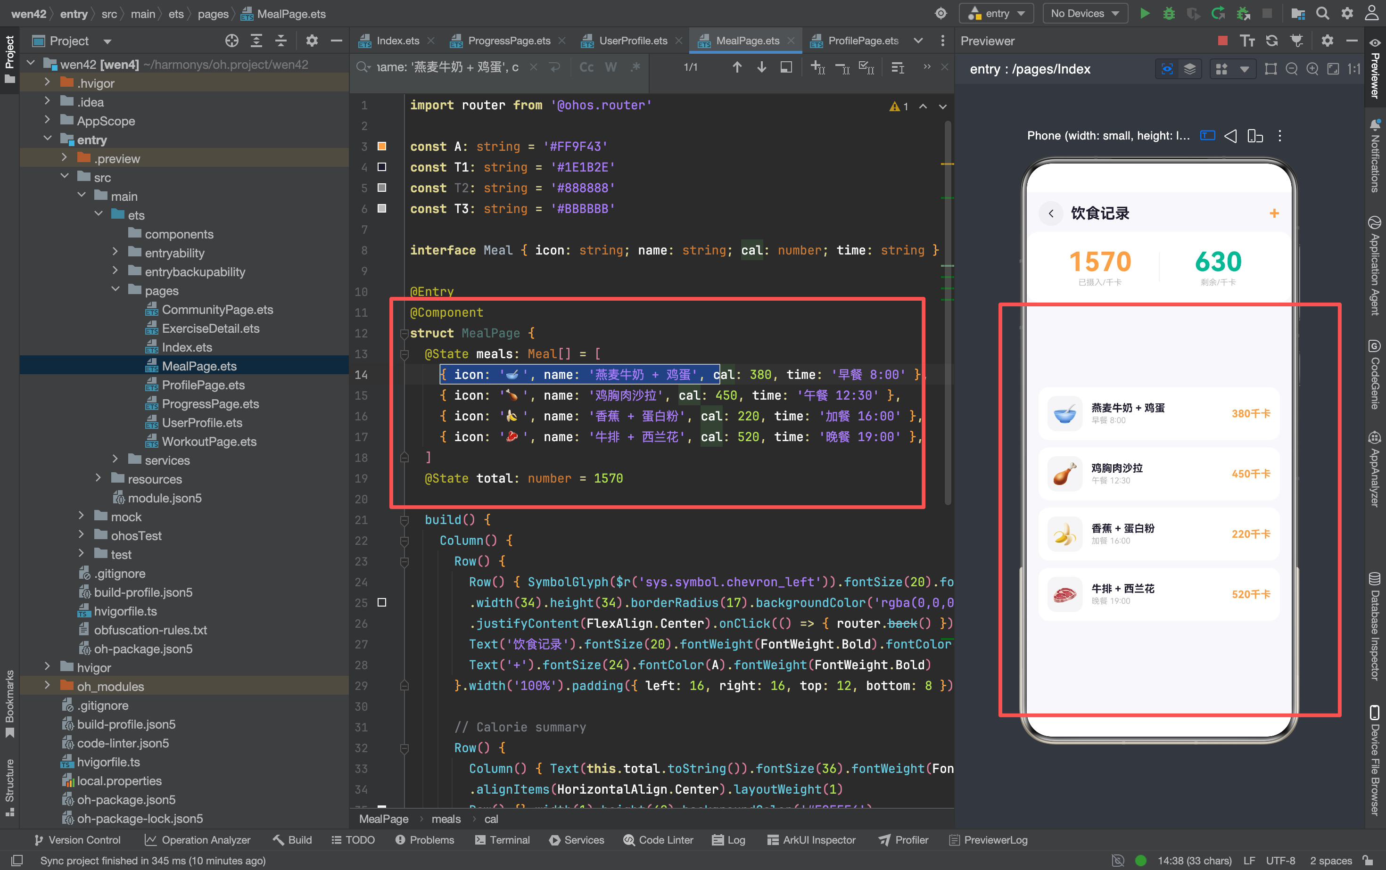Open the Terminal tool window tab
Viewport: 1386px width, 870px height.
click(502, 839)
